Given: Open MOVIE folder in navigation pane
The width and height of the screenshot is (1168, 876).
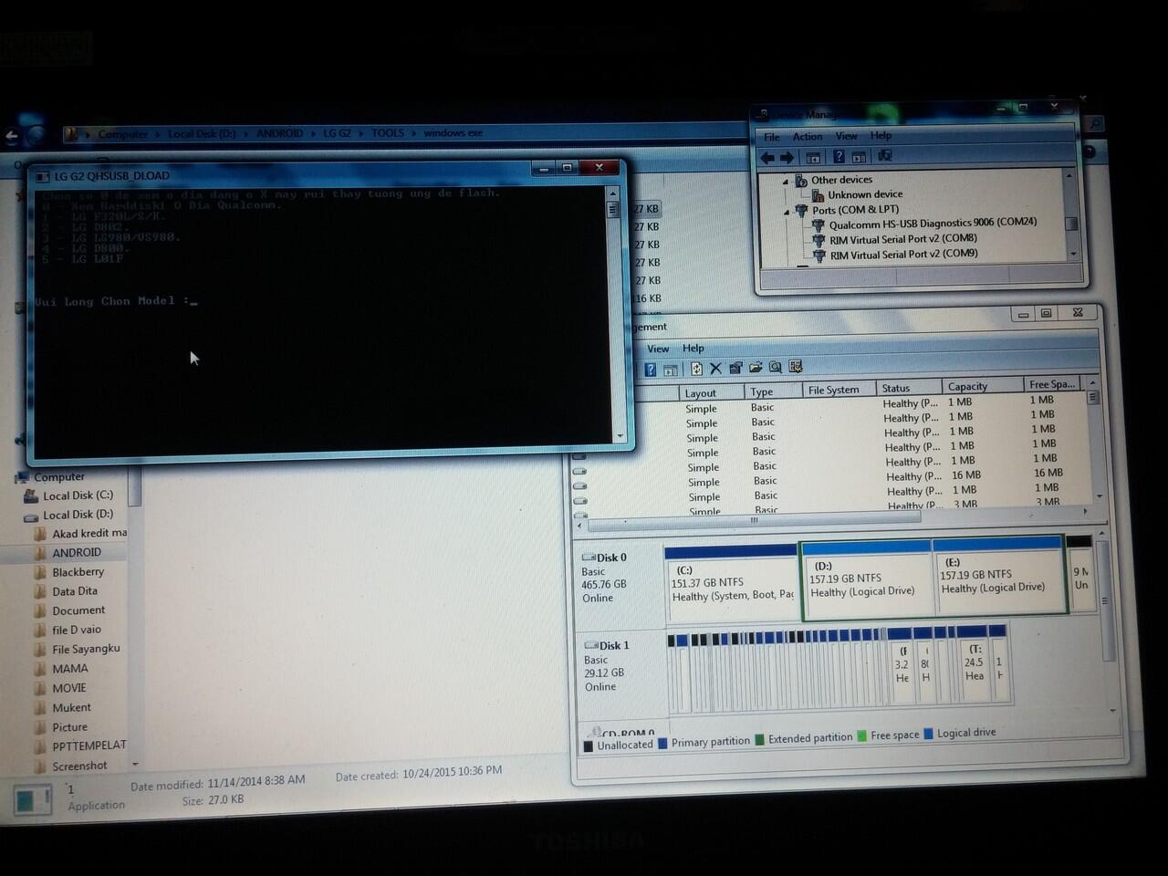Looking at the screenshot, I should pos(69,688).
